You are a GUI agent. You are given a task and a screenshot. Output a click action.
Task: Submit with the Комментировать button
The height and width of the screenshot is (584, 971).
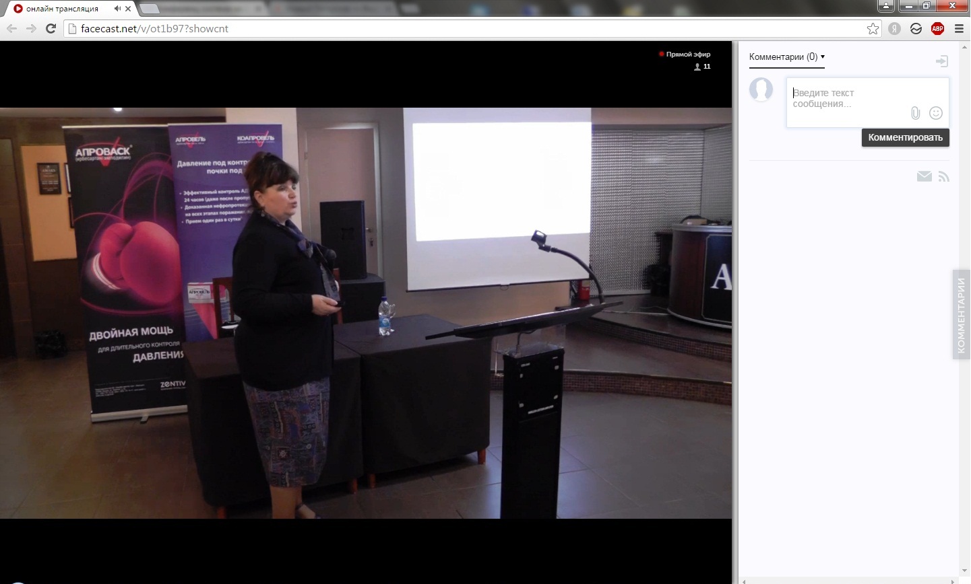click(x=906, y=137)
